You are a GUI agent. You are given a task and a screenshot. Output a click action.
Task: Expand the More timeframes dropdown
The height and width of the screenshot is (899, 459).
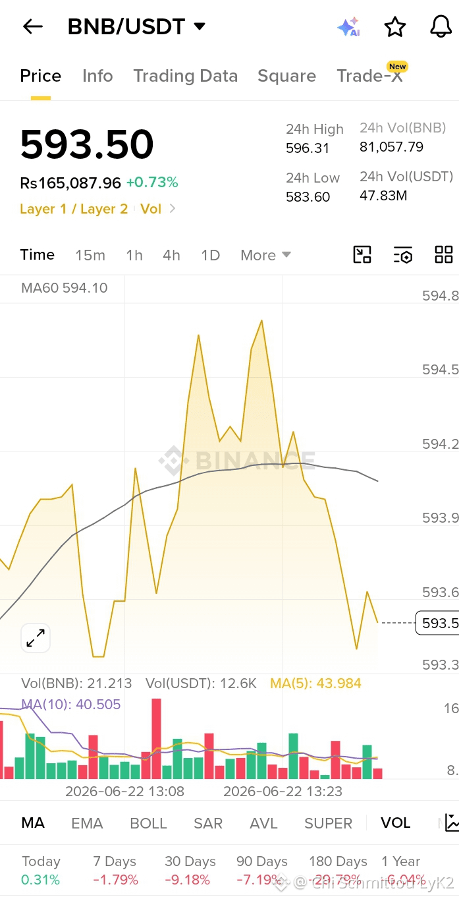pos(265,255)
